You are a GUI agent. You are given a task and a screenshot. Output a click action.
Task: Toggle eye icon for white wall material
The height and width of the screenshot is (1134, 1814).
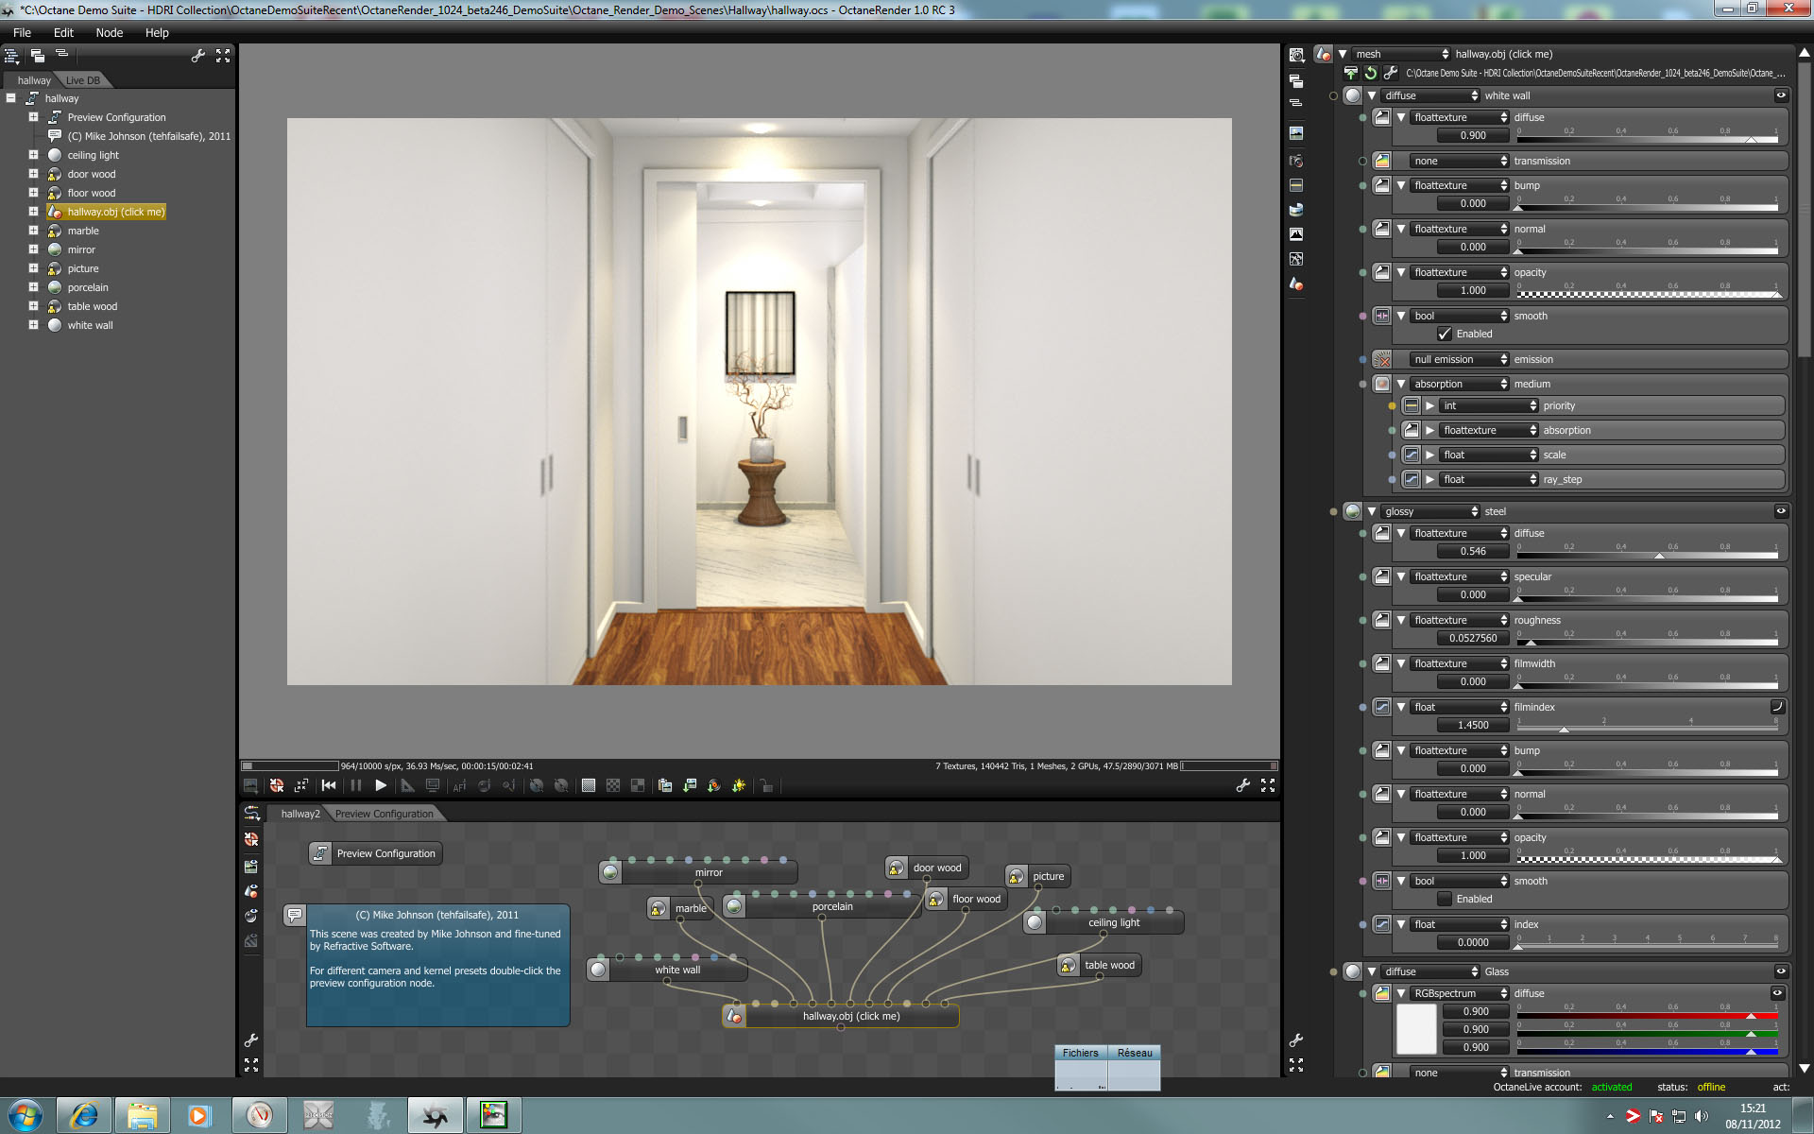tap(1781, 95)
